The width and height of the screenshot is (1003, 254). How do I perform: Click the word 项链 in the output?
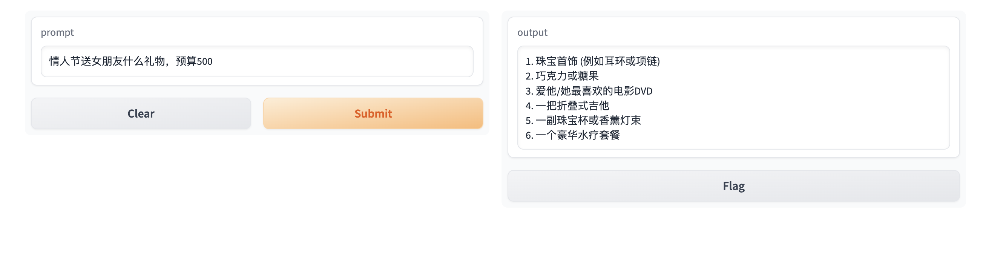click(x=646, y=61)
